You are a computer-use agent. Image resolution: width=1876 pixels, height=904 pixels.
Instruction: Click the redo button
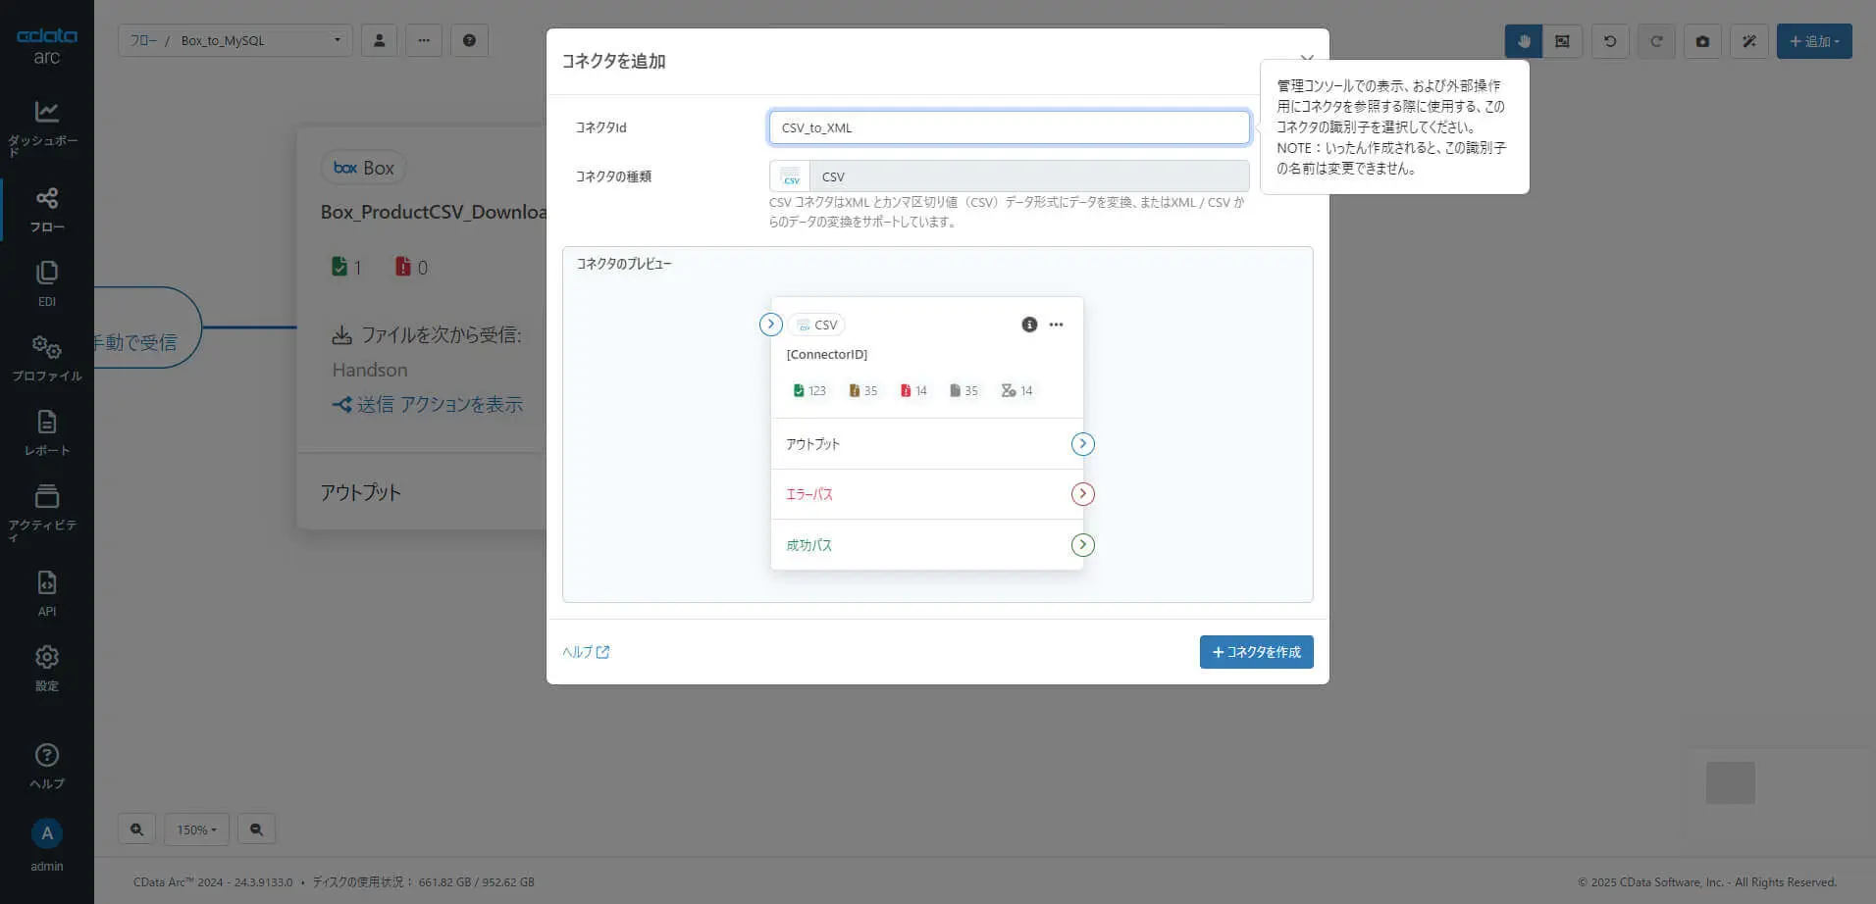pyautogui.click(x=1656, y=41)
